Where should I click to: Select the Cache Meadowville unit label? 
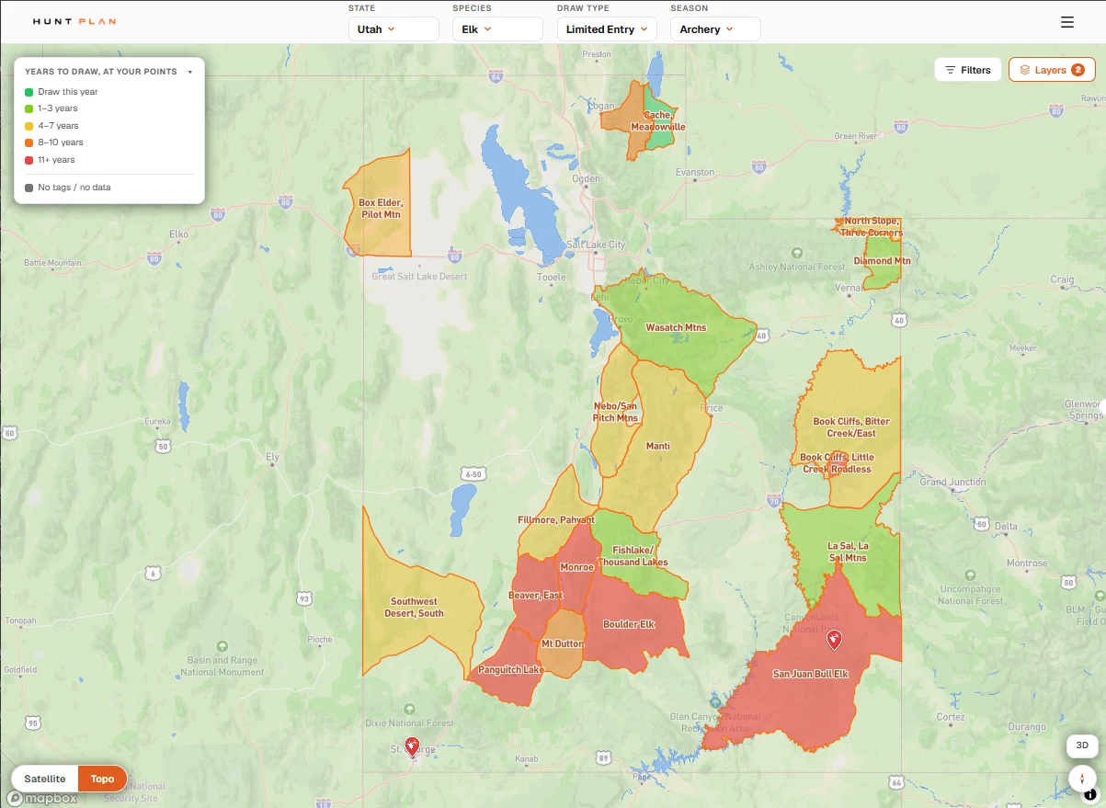click(x=657, y=121)
